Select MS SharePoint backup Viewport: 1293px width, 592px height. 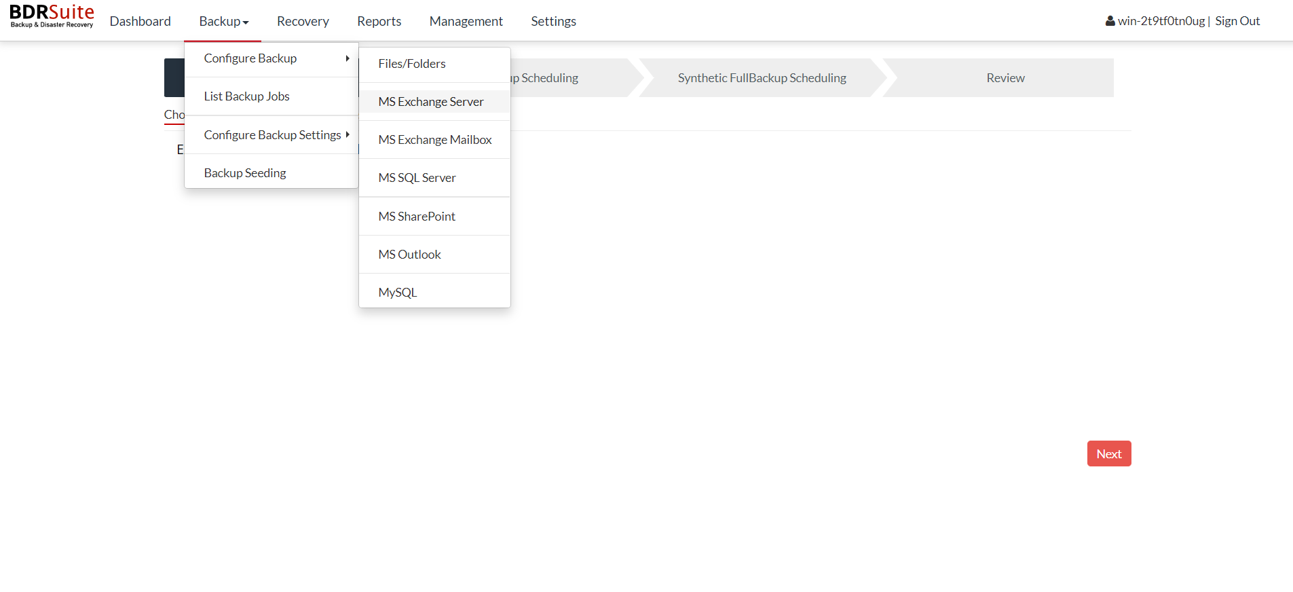pos(434,217)
